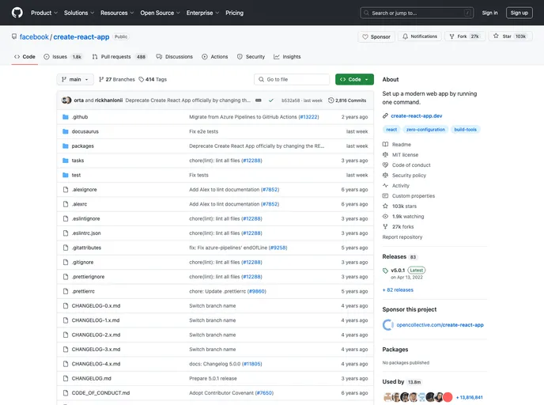Click the react topic tag
The width and height of the screenshot is (544, 405).
click(391, 130)
